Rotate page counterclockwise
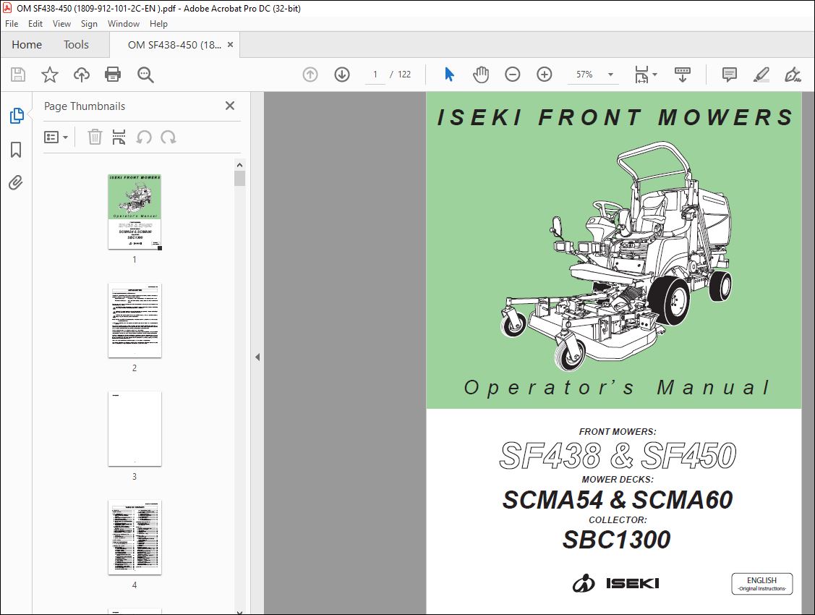 coord(144,137)
